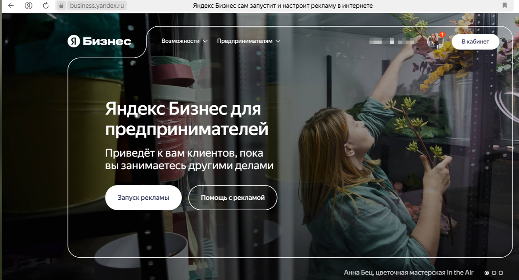The width and height of the screenshot is (519, 280).
Task: Open the Яндекс Бизнес logo link
Action: [99, 41]
